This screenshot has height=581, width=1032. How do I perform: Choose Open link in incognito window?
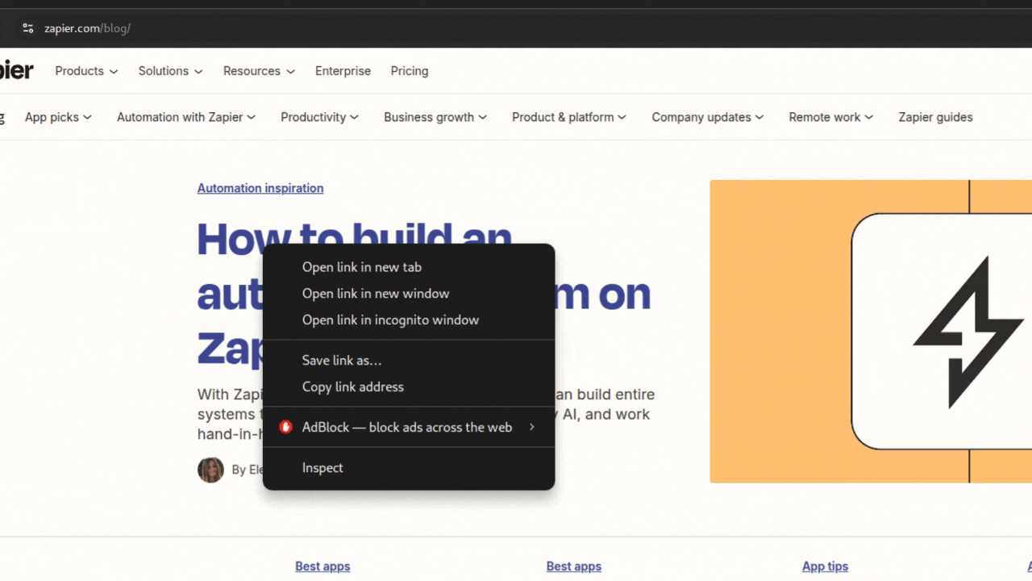[x=409, y=320]
